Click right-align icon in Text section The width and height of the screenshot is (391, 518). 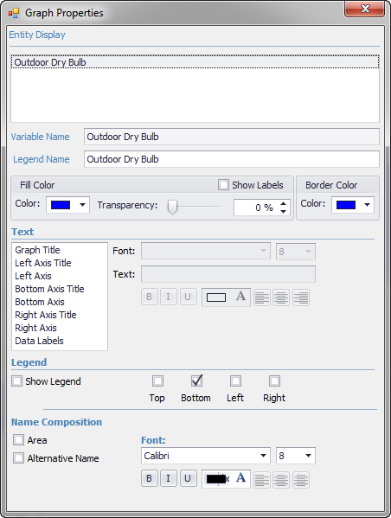click(301, 297)
